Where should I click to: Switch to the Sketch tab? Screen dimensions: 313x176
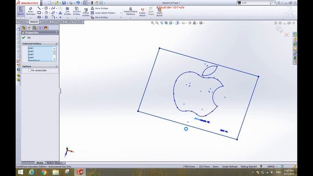coord(34,22)
